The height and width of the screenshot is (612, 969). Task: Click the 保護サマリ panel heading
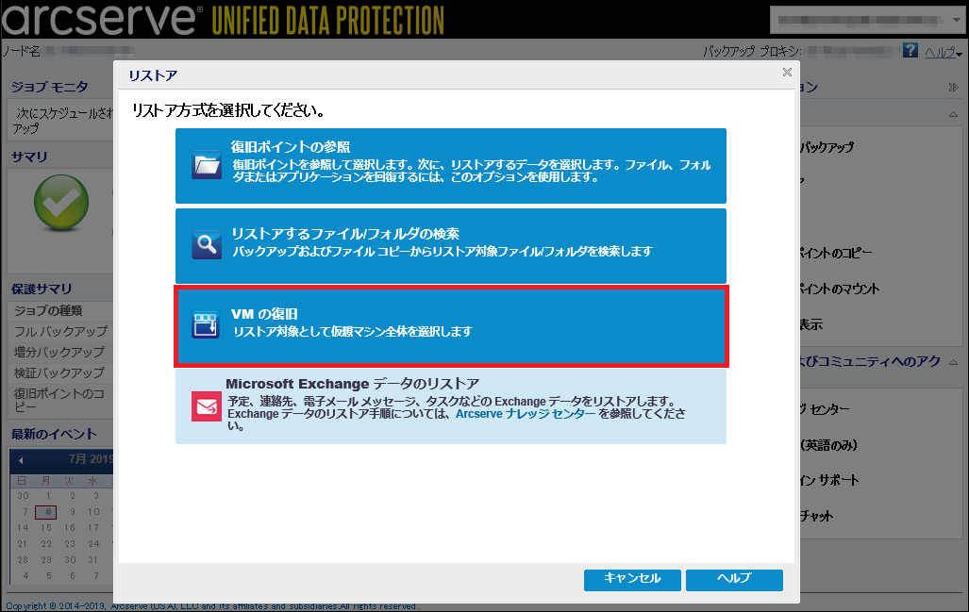point(42,289)
